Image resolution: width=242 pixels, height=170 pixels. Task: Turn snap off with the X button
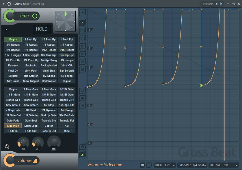pos(82,23)
